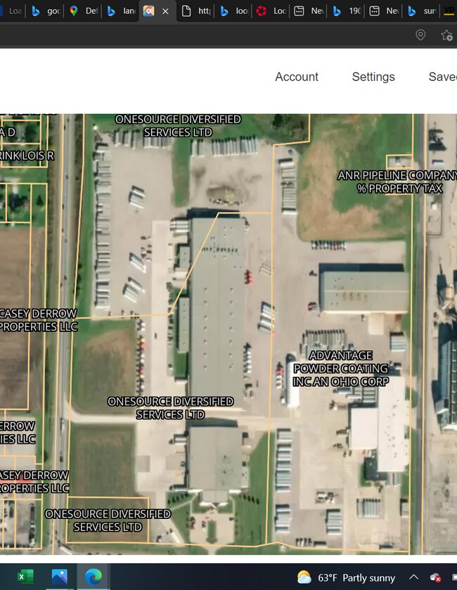This screenshot has height=590, width=457.
Task: Open the Account menu item
Action: pos(297,77)
